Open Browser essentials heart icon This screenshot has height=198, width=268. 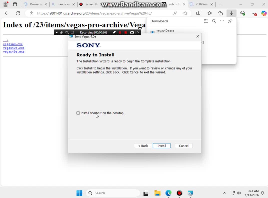pos(242,13)
